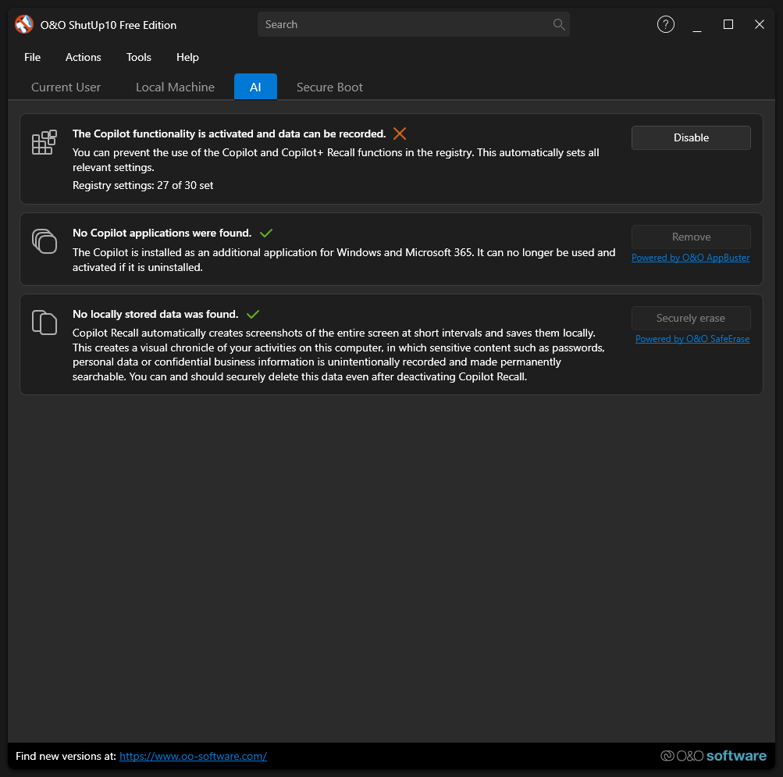Click 'Find new versions at:' footer text
The height and width of the screenshot is (777, 783).
pos(66,756)
